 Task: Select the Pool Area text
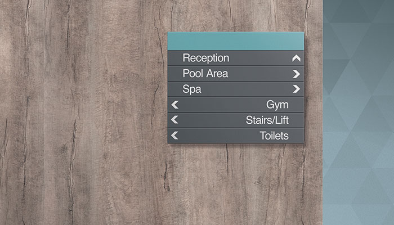pos(205,74)
